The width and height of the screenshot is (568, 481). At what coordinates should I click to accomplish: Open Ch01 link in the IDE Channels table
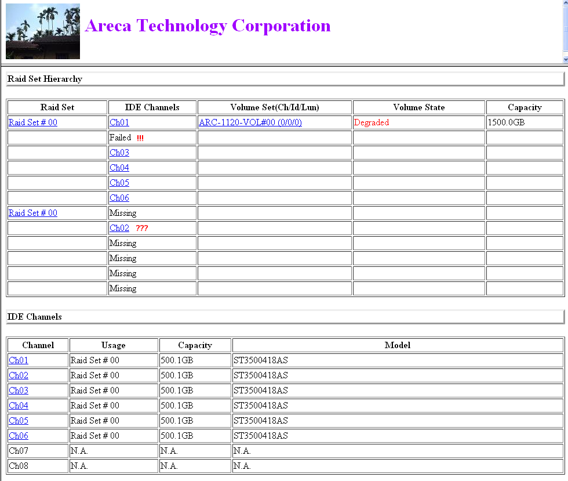[x=19, y=360]
